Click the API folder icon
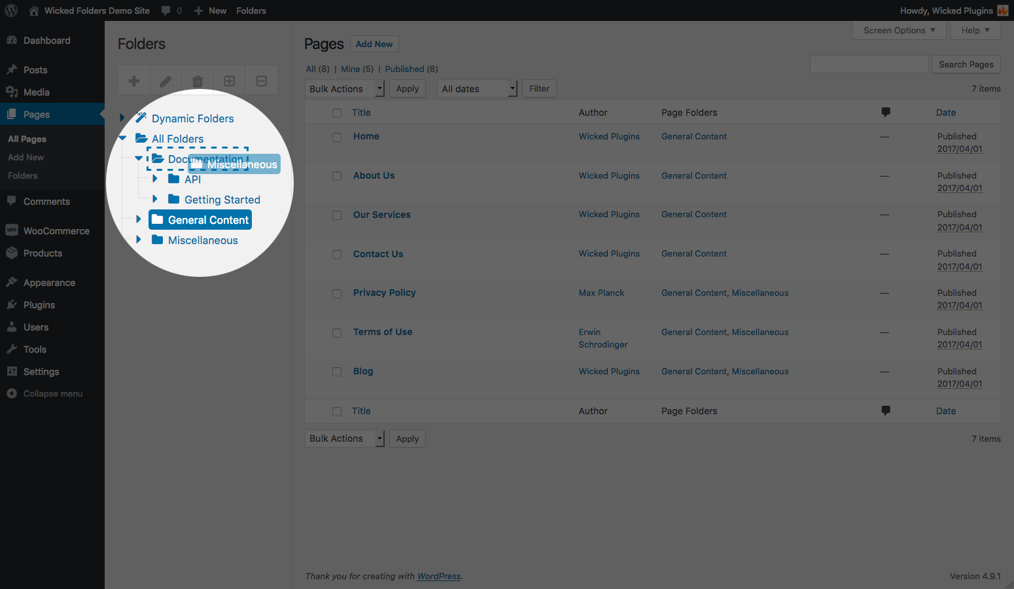Viewport: 1014px width, 589px height. (x=174, y=179)
